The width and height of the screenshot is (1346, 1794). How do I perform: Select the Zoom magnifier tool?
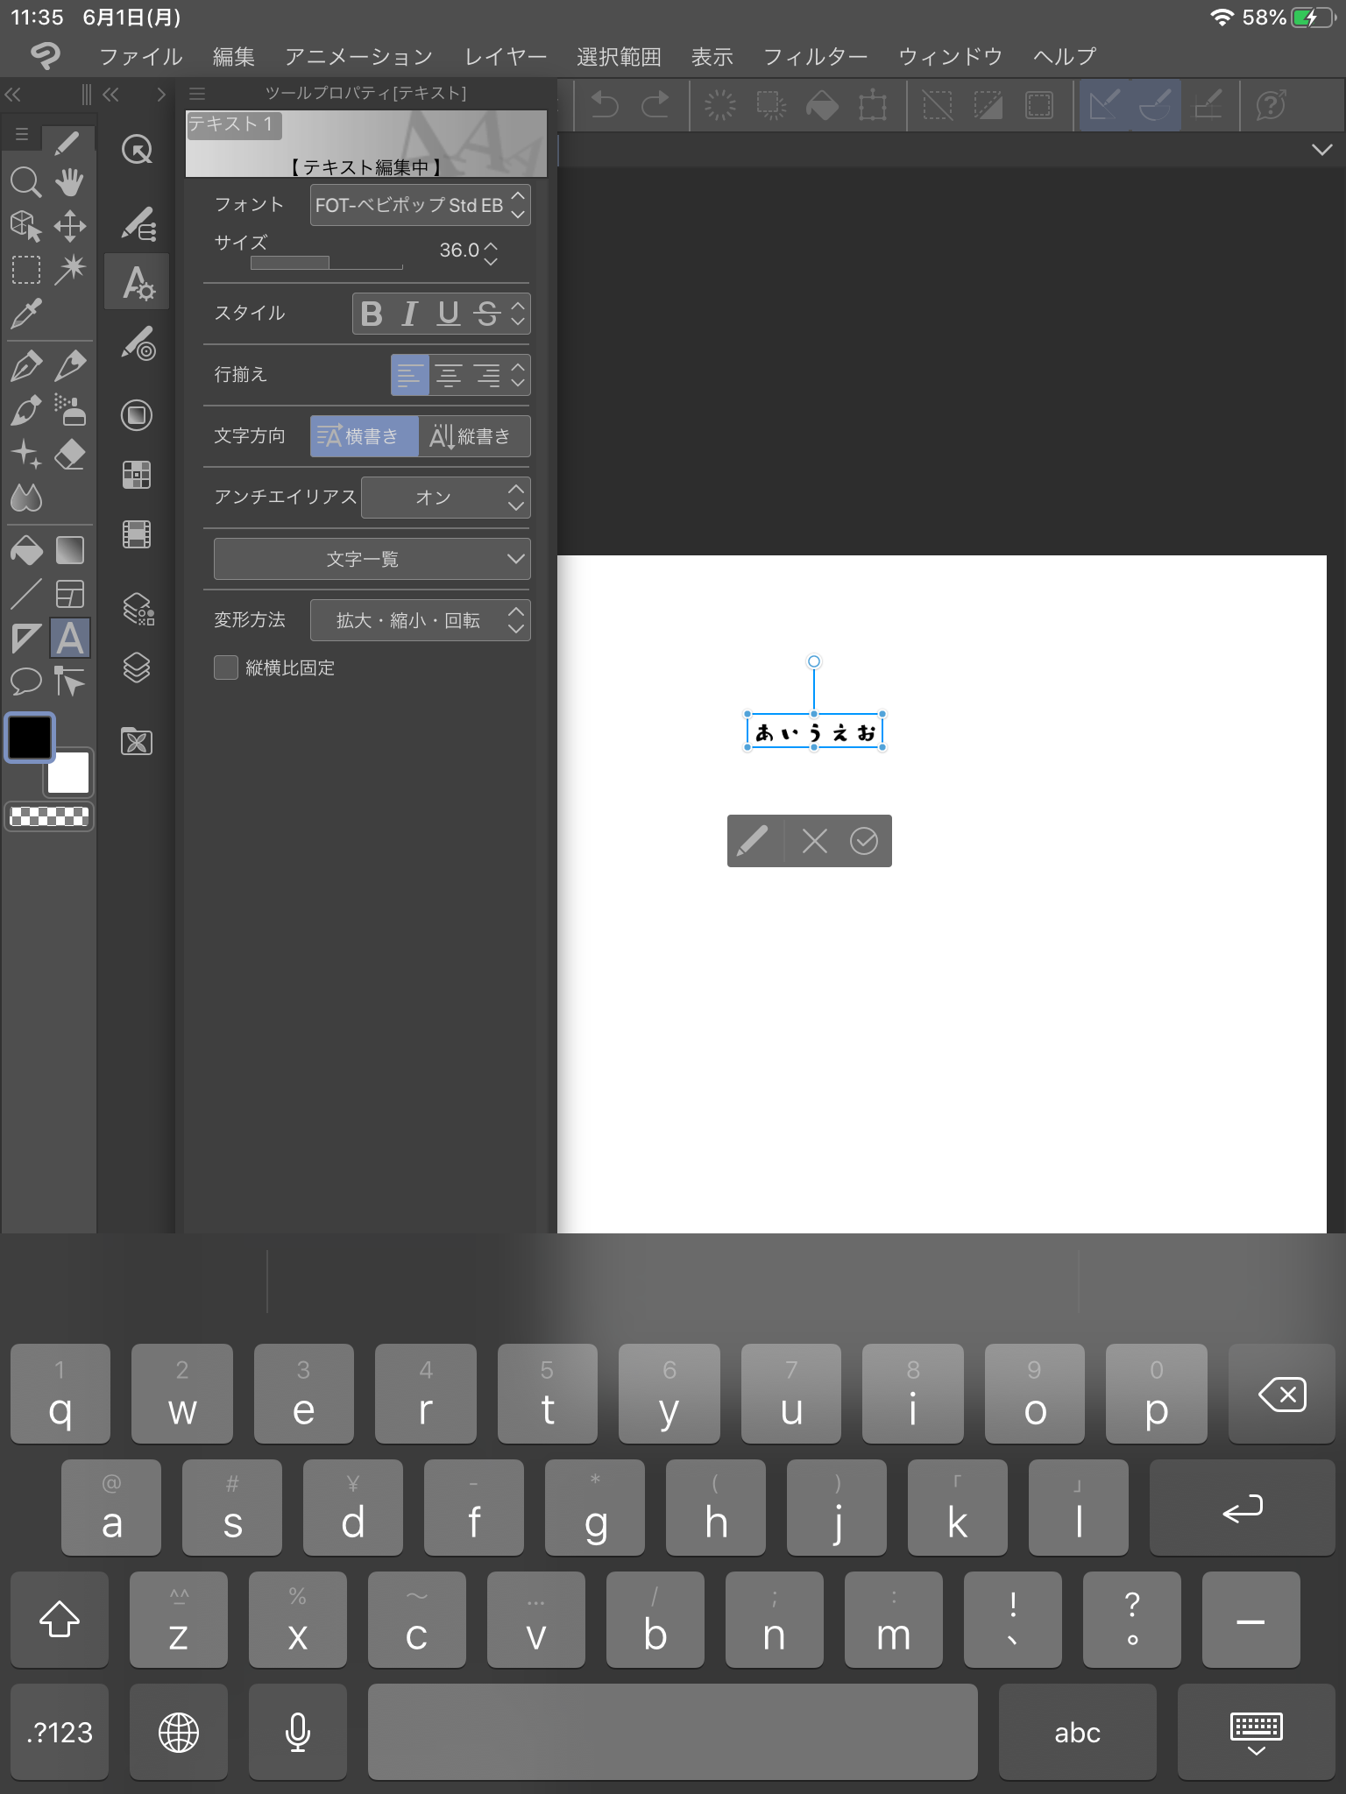(x=25, y=182)
